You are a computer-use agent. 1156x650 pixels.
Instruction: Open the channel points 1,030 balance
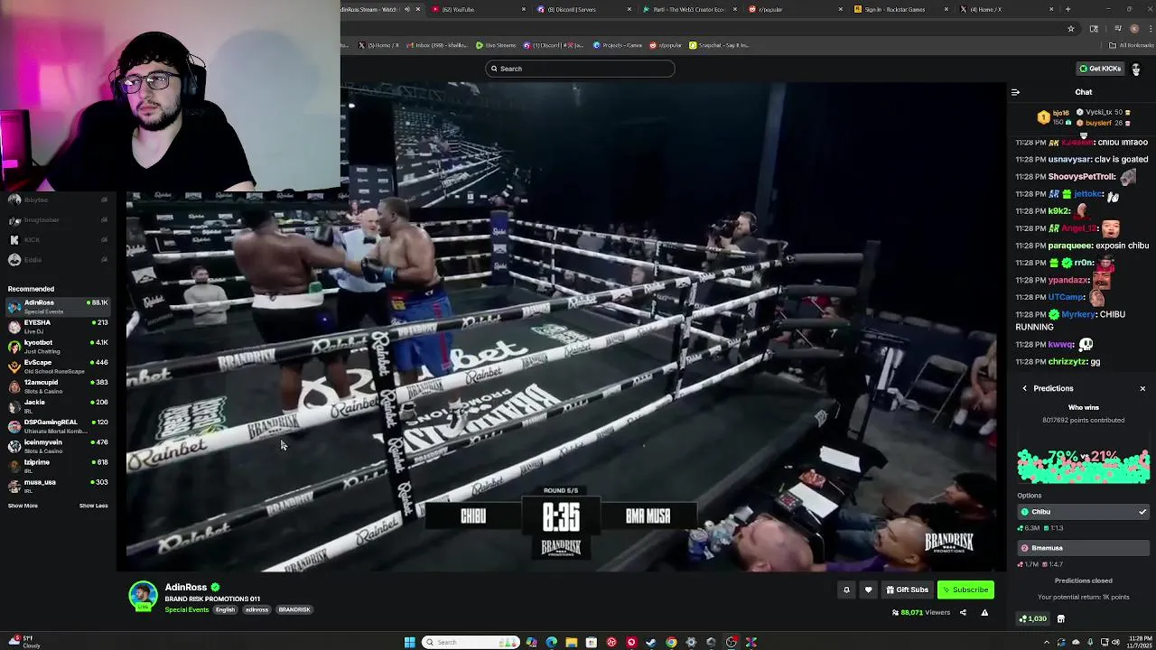click(1032, 618)
